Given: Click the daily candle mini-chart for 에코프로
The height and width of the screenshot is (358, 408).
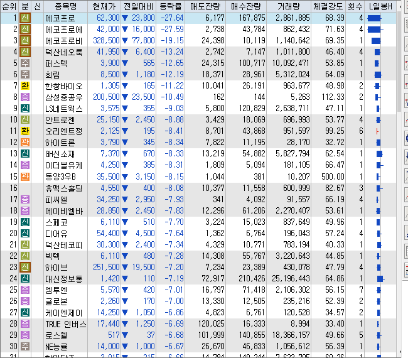Looking at the screenshot, I should tap(375, 18).
